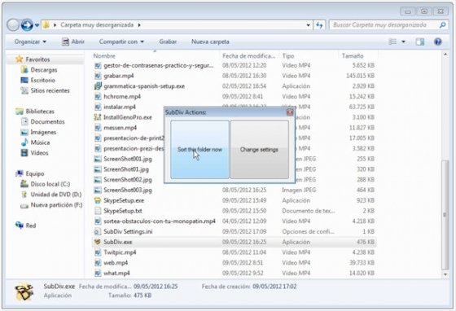Click the search magnifier icon
Image resolution: width=456 pixels, height=311 pixels.
(442, 25)
